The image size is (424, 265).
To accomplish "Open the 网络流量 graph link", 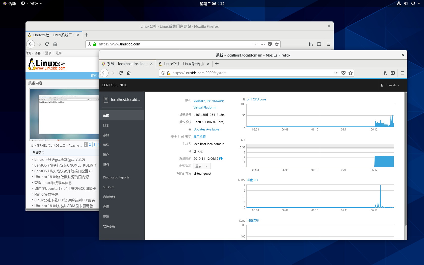I will pyautogui.click(x=253, y=221).
